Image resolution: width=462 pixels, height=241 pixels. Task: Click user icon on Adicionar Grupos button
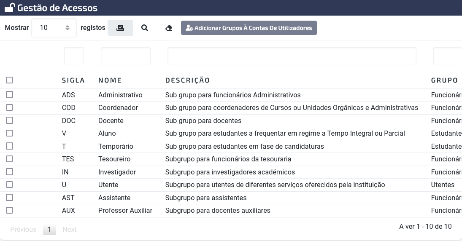click(x=189, y=28)
